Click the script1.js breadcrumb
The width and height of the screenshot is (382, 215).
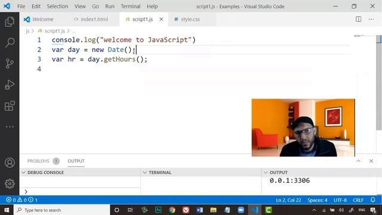click(55, 31)
